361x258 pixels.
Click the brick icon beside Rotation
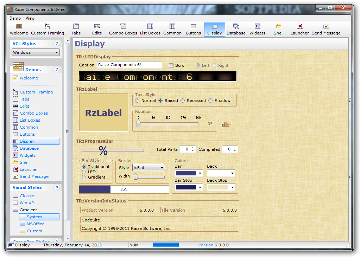tap(227, 124)
